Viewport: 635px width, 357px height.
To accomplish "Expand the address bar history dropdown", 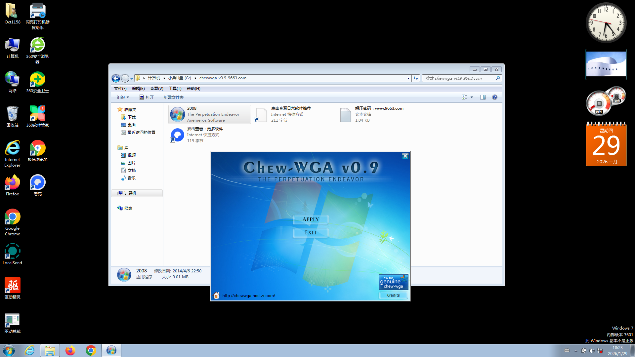I will coord(408,78).
